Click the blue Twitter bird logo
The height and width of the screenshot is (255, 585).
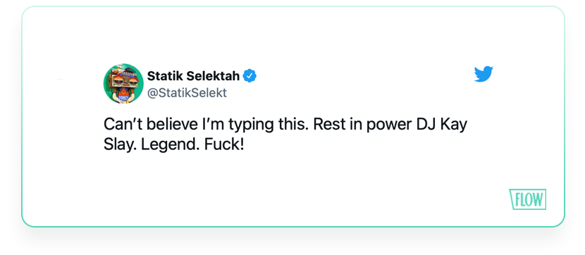click(484, 74)
